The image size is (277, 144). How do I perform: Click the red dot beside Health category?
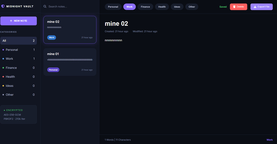[x=3, y=77]
